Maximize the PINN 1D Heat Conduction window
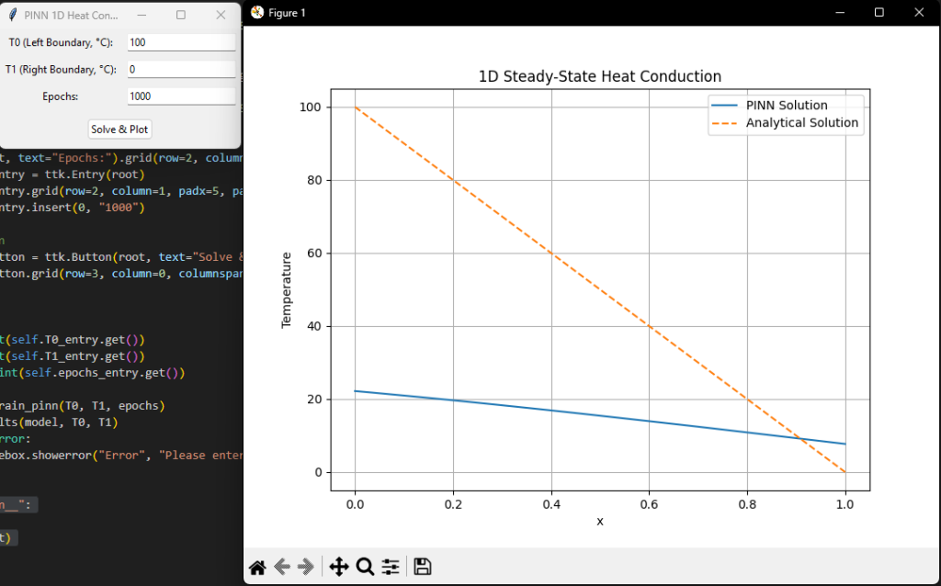The width and height of the screenshot is (941, 586). click(x=181, y=15)
